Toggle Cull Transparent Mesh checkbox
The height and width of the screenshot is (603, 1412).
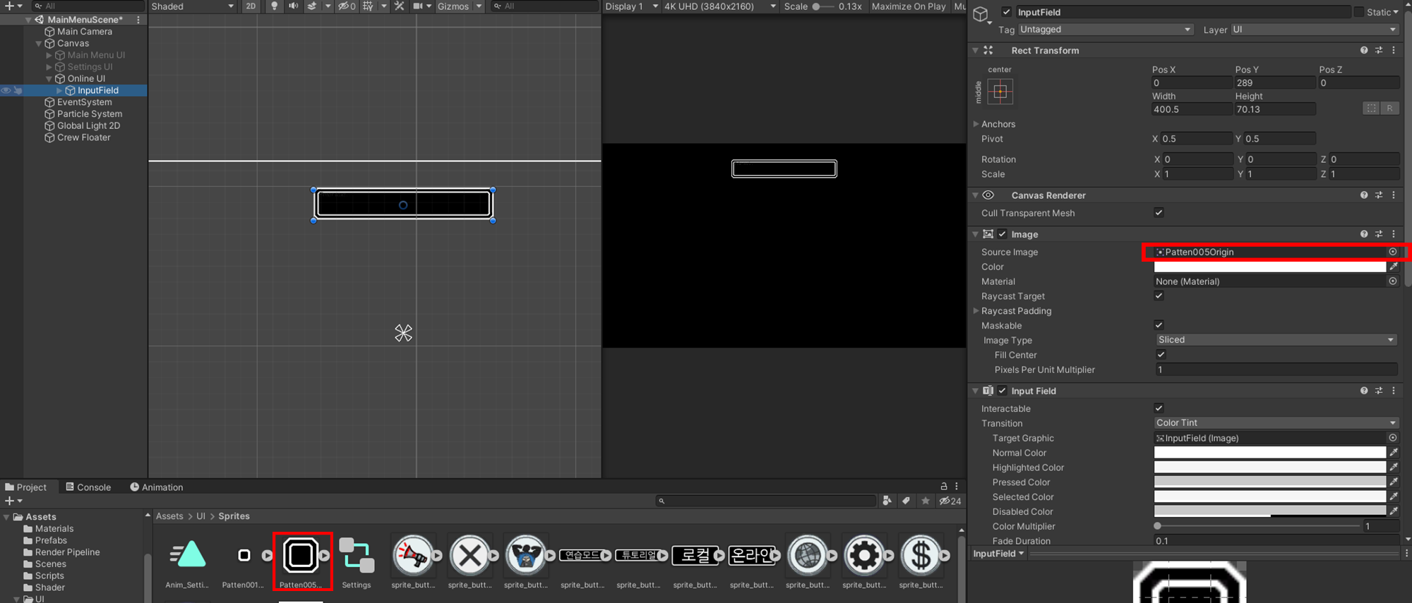pyautogui.click(x=1159, y=212)
